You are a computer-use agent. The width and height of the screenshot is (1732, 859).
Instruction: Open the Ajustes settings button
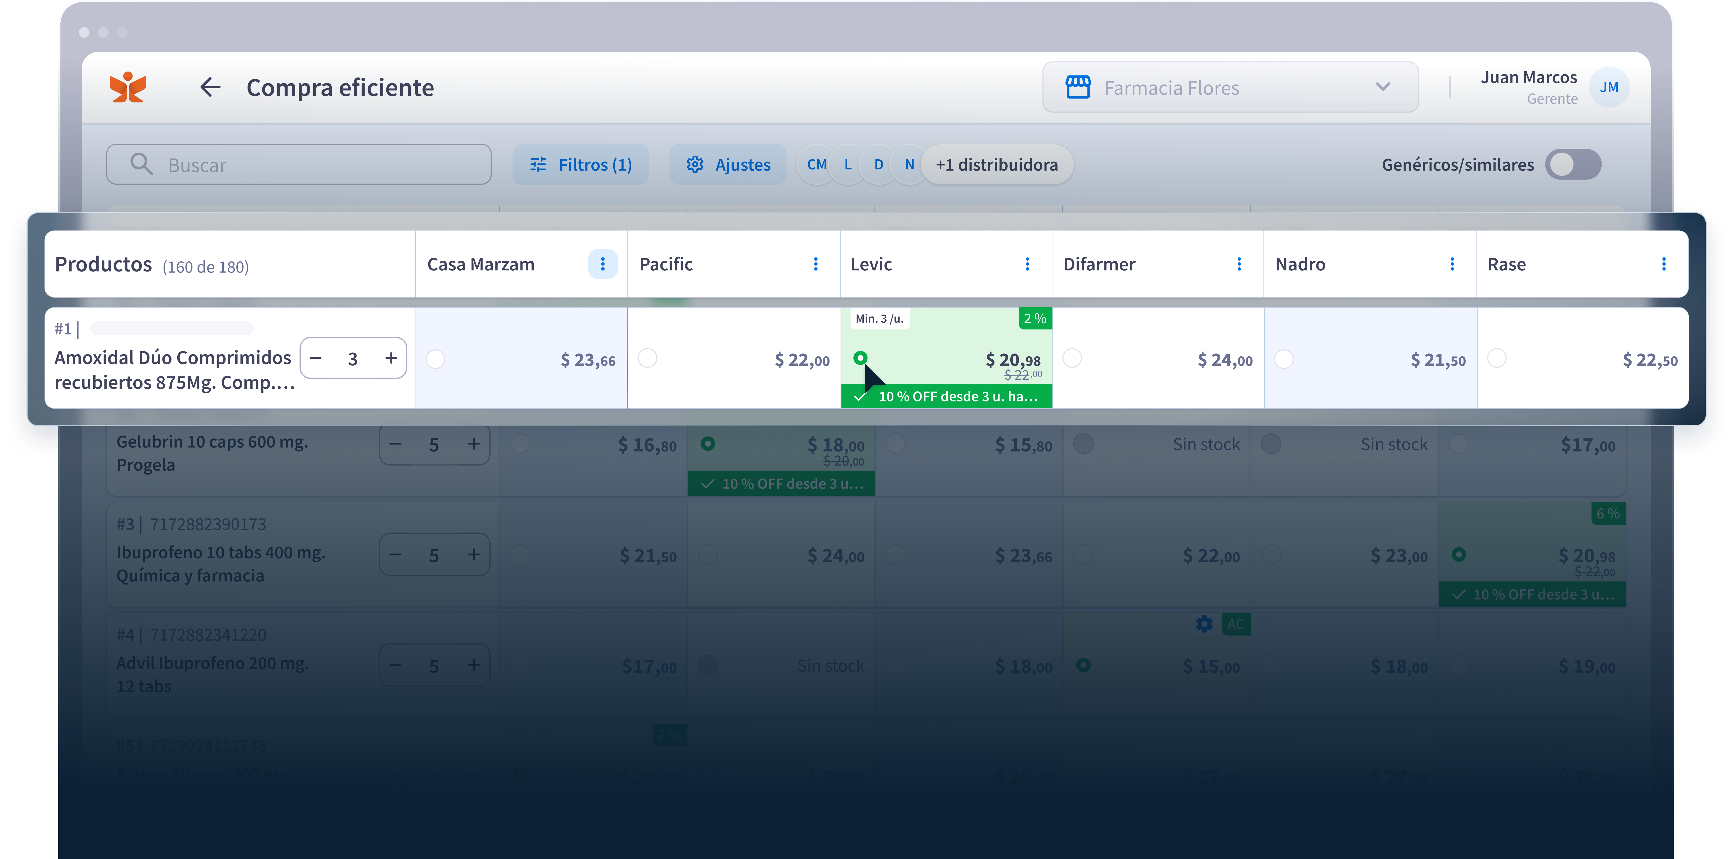728,164
